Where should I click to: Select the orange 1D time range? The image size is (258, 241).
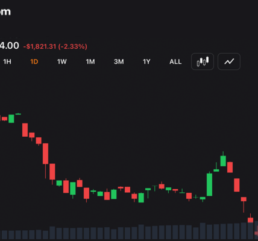[34, 61]
